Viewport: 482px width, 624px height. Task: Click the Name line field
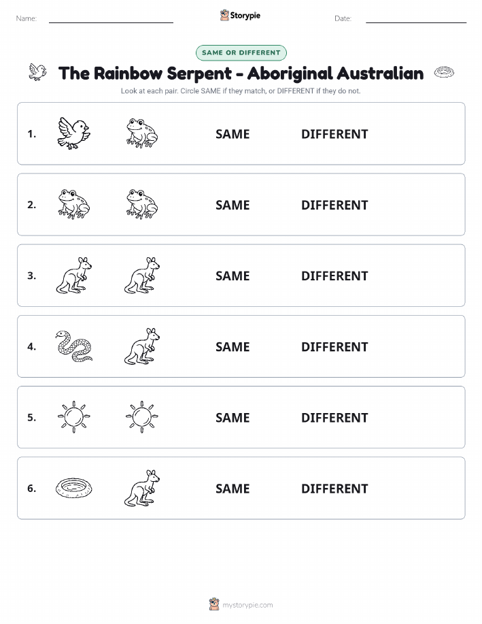tap(111, 18)
